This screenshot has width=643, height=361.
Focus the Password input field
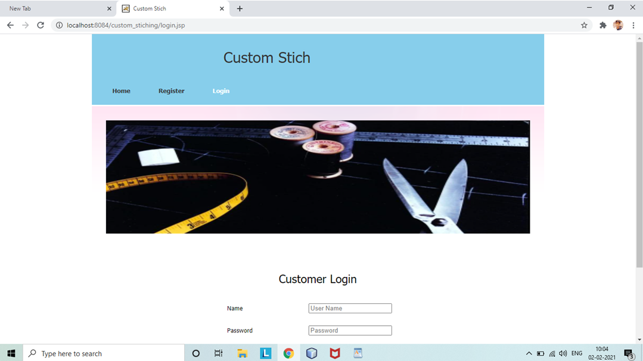click(x=350, y=330)
